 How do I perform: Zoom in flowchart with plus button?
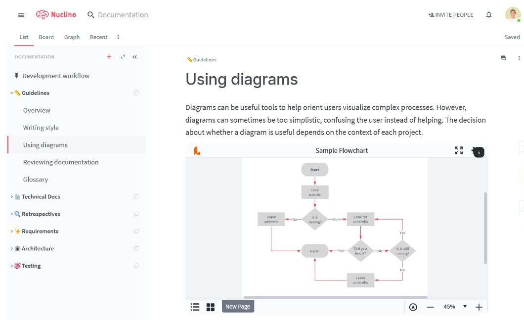point(479,307)
